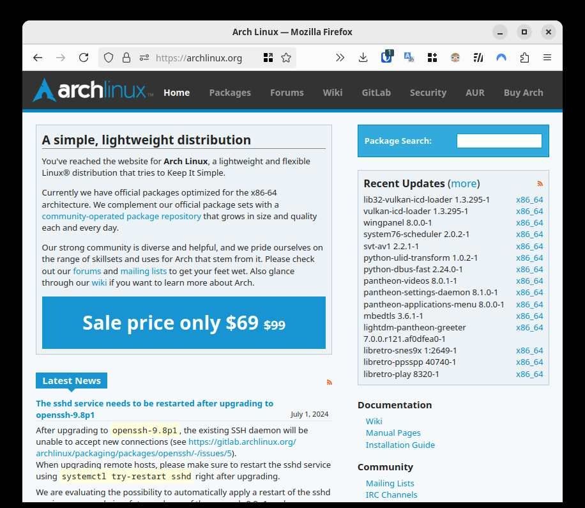Open x86_64 link for wingpanel 8.0.0-1
The height and width of the screenshot is (508, 585).
click(529, 223)
